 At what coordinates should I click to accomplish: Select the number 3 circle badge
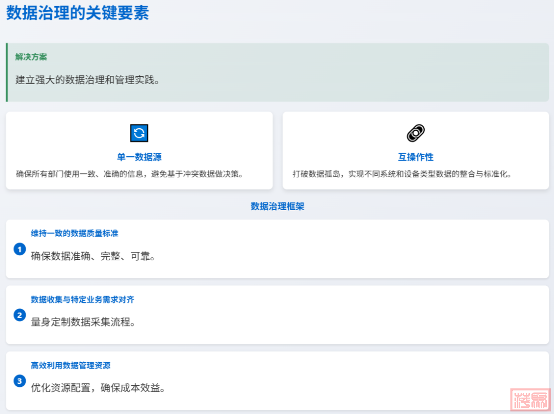[x=19, y=381]
